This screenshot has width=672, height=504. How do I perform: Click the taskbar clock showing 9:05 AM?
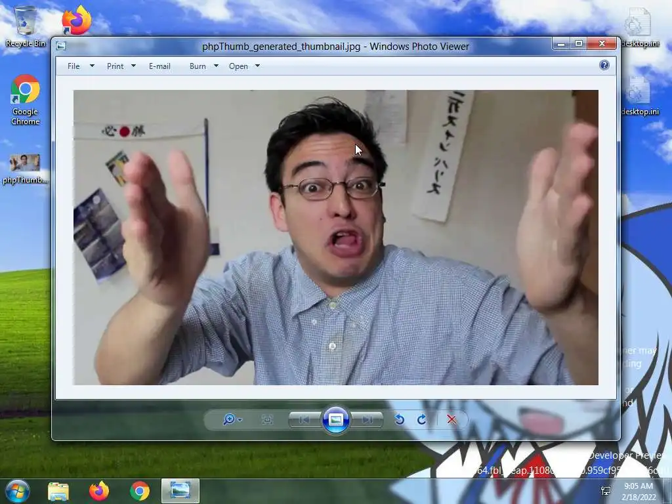coord(639,492)
